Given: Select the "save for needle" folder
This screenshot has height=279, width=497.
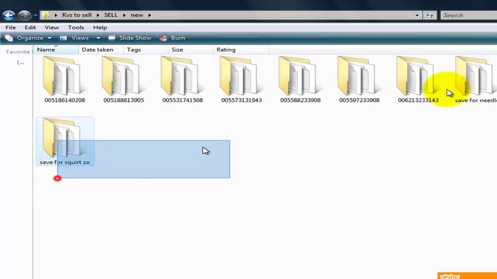Looking at the screenshot, I should tap(476, 80).
